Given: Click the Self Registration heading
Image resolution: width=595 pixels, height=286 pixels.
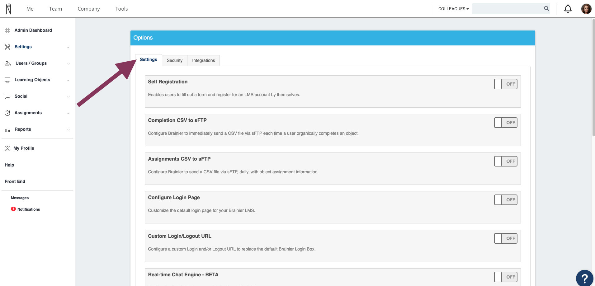Looking at the screenshot, I should pos(168,82).
